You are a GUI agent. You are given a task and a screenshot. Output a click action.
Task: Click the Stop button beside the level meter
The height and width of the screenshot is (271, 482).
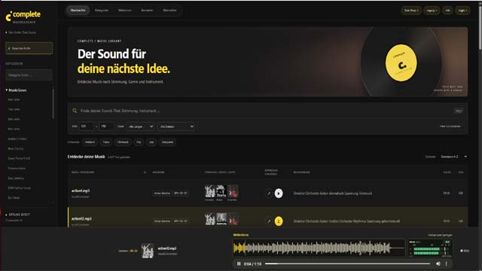(465, 251)
